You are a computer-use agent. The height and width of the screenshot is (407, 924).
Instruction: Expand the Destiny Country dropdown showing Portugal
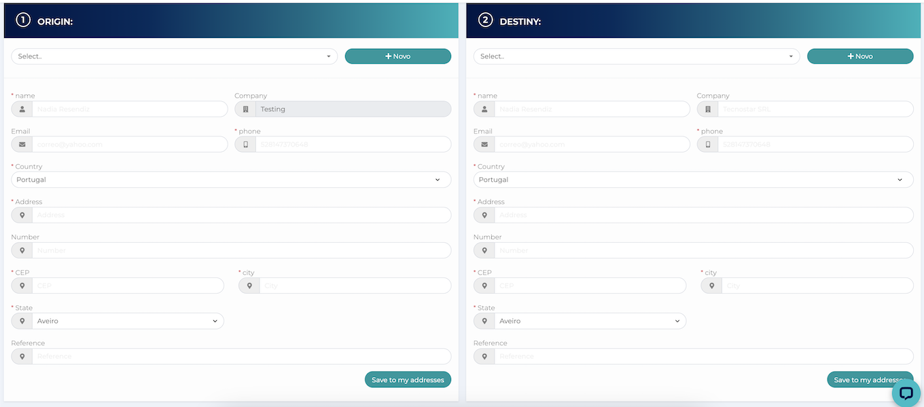click(693, 180)
